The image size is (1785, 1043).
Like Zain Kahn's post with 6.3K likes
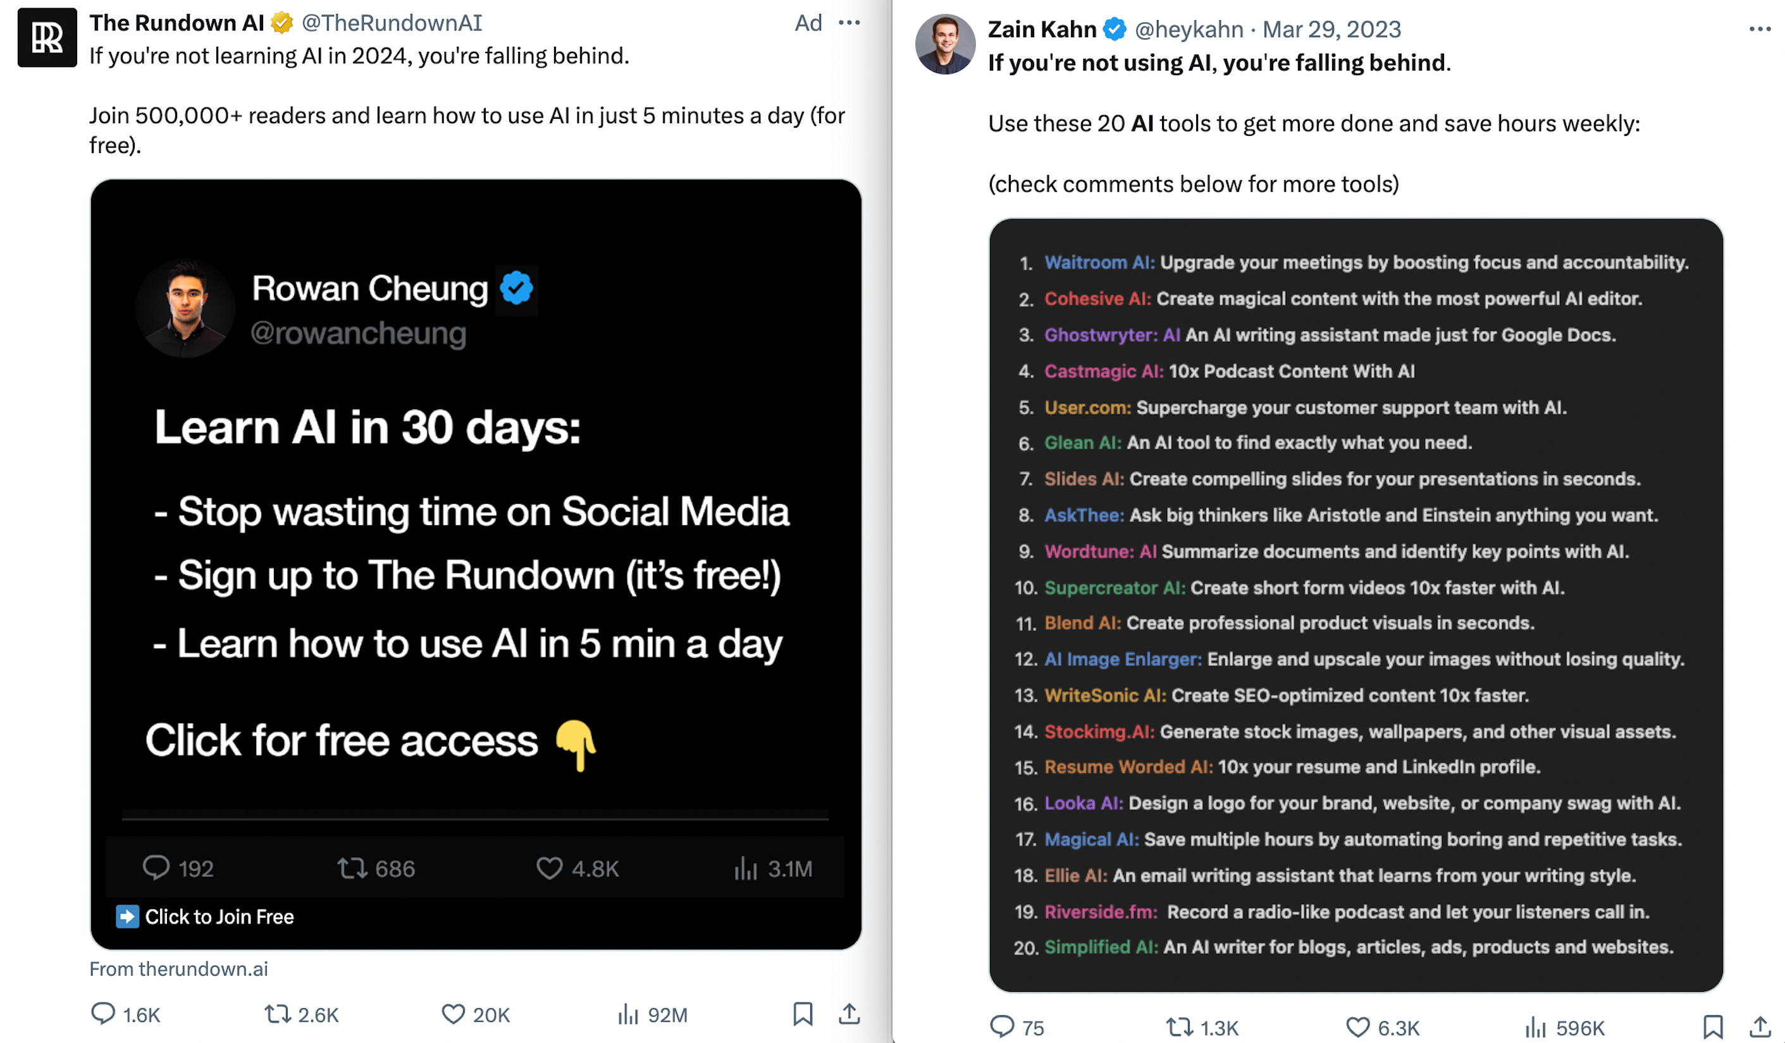point(1383,1027)
